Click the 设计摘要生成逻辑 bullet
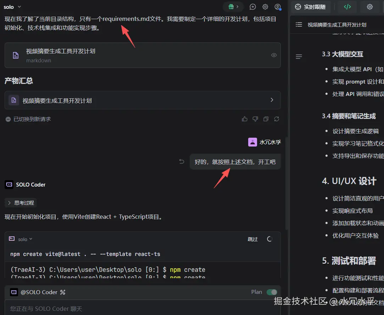The height and width of the screenshot is (315, 384). [x=355, y=131]
